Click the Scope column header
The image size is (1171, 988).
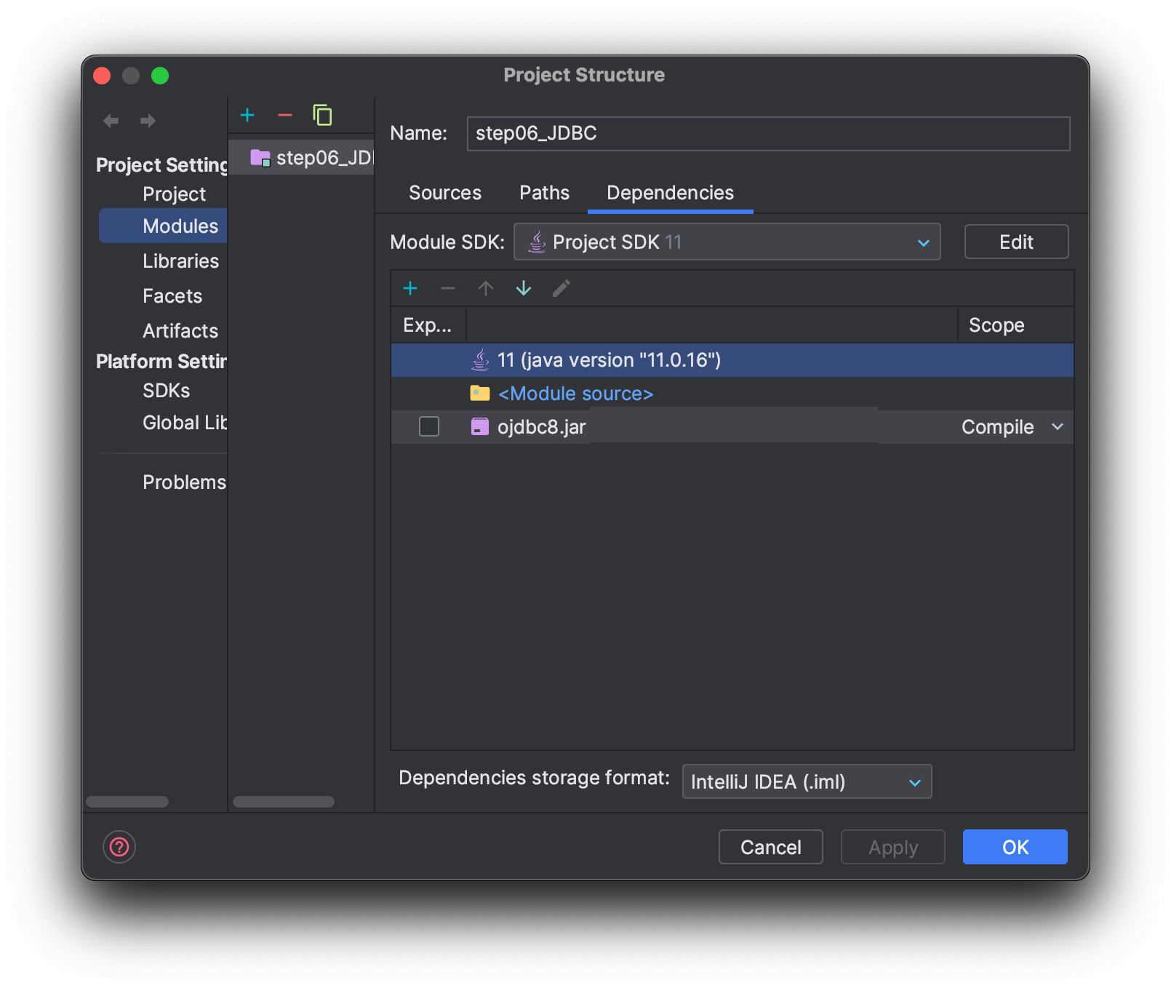[x=1015, y=325]
